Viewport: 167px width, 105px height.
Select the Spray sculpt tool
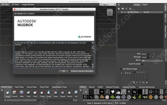click(x=56, y=93)
